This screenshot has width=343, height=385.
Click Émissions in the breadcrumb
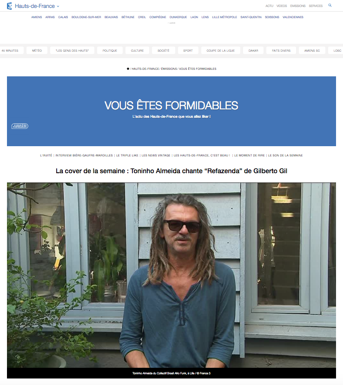[x=169, y=69]
